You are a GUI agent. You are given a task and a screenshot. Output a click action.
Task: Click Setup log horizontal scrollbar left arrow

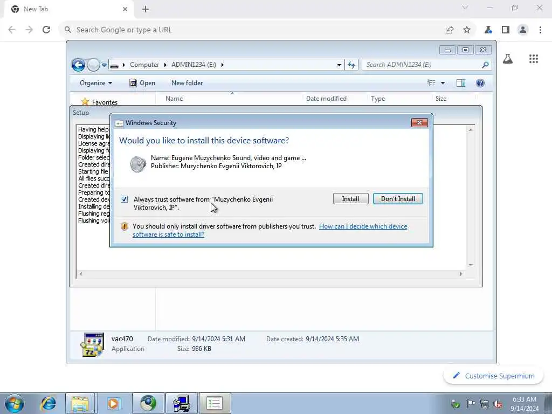tap(81, 274)
